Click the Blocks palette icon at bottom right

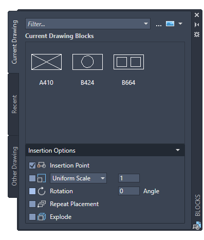197,226
